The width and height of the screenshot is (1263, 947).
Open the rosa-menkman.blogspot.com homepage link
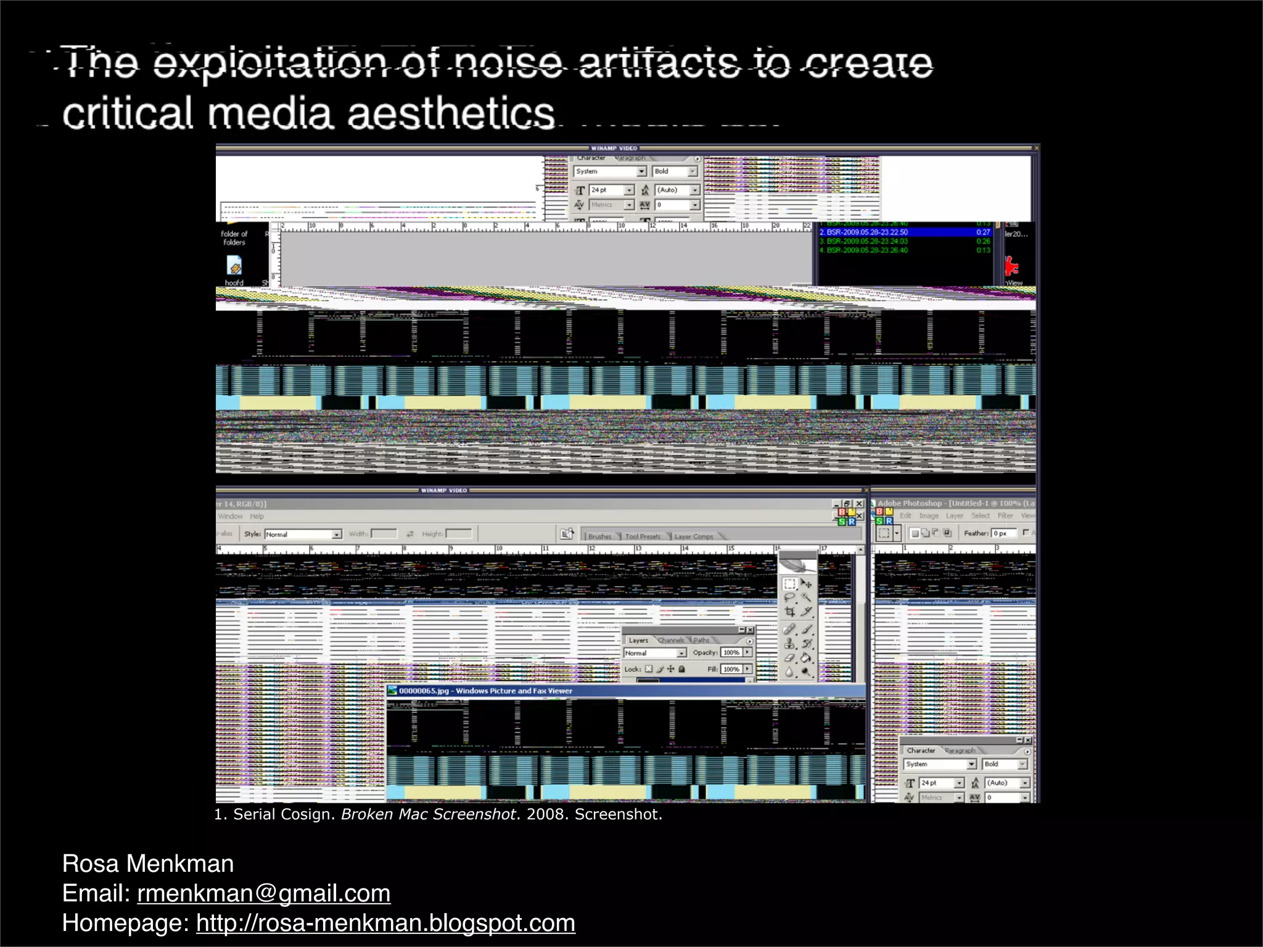[x=385, y=923]
